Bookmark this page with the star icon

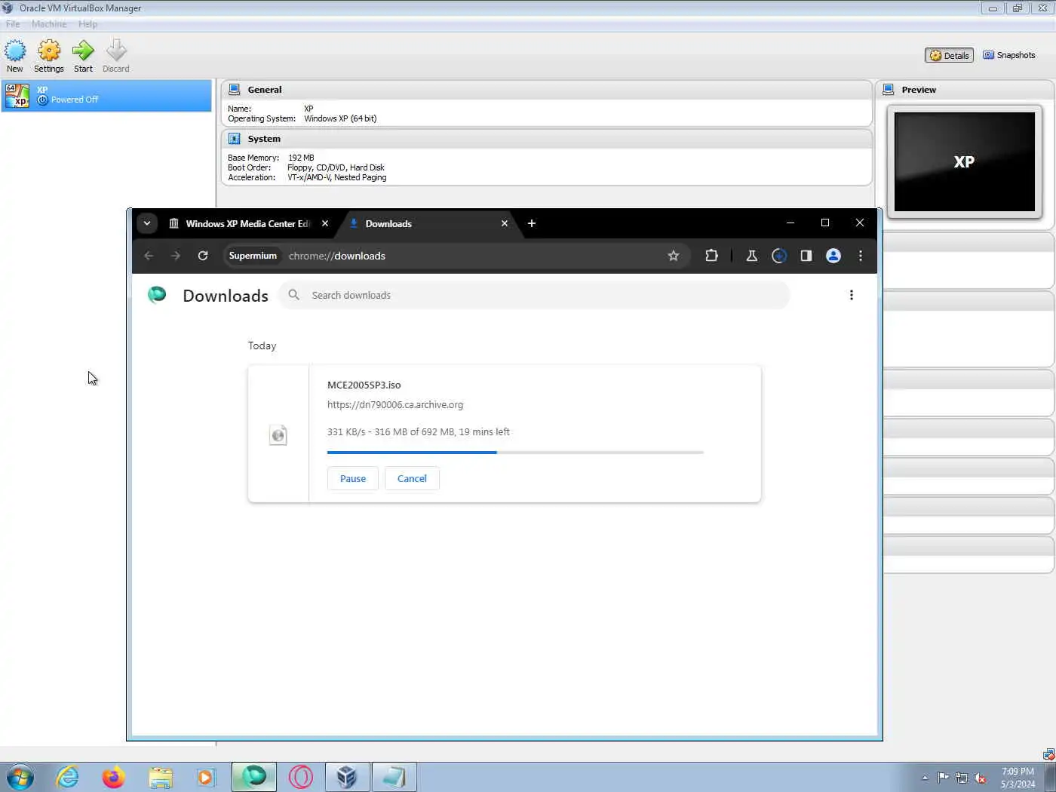[674, 256]
